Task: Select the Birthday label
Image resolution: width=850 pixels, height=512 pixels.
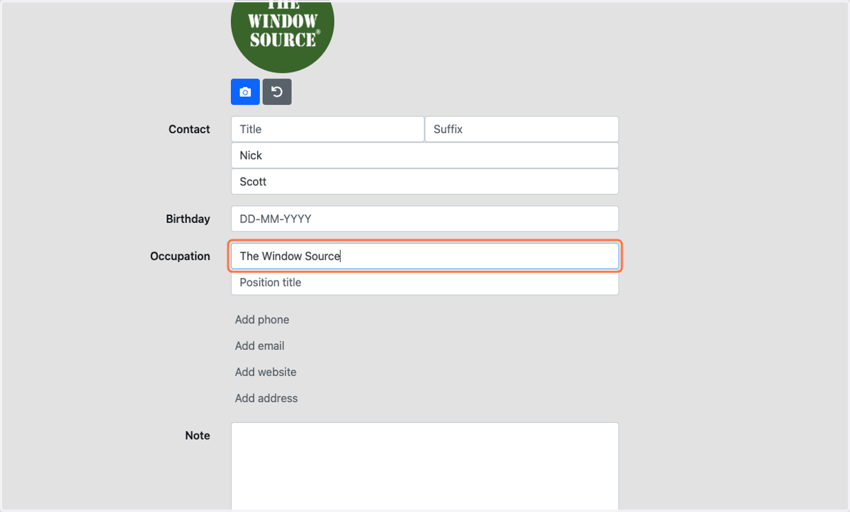Action: coord(188,219)
